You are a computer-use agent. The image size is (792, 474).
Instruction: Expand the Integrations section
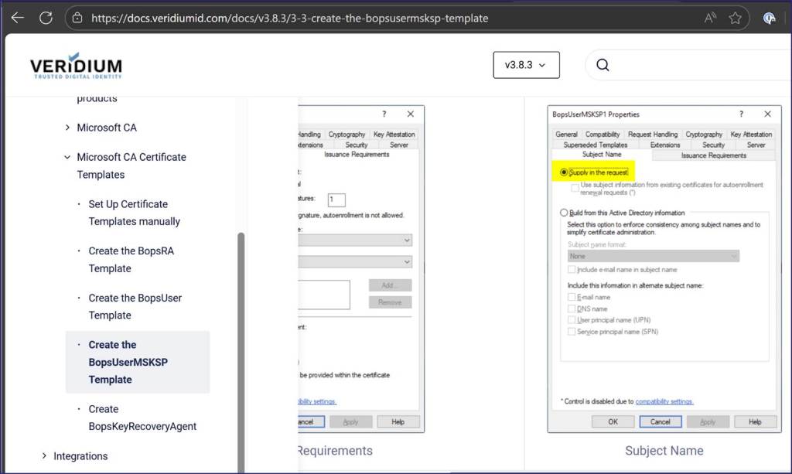(x=44, y=456)
